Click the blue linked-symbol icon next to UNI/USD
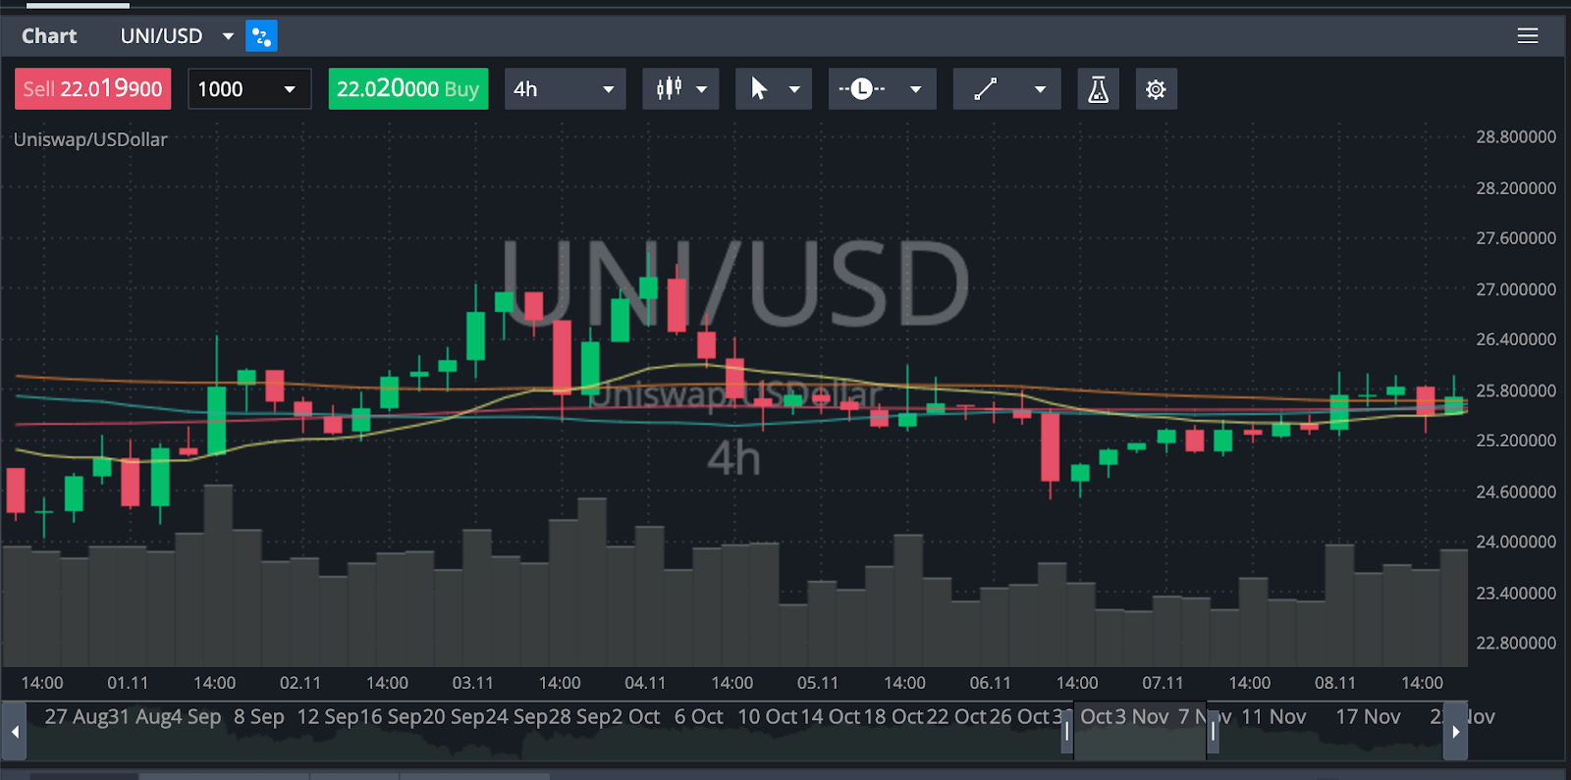 pyautogui.click(x=261, y=36)
